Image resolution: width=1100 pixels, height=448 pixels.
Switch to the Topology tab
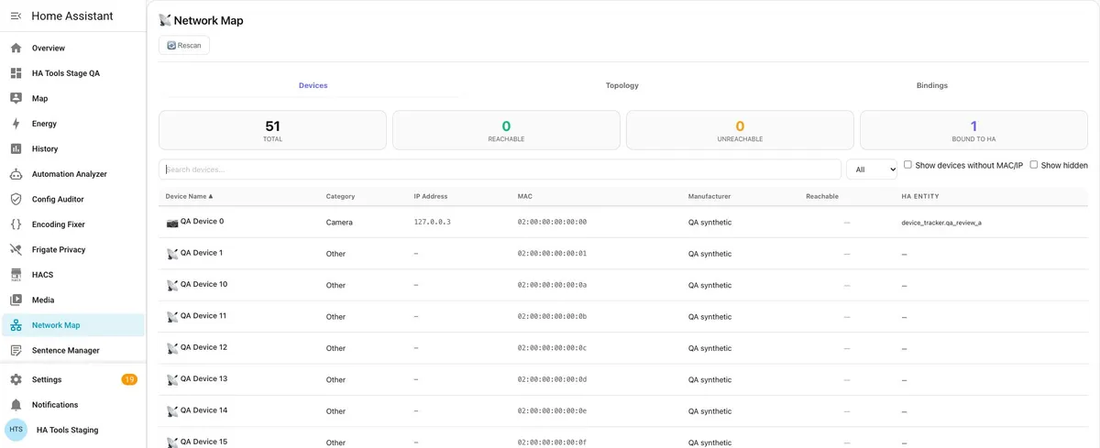(622, 85)
